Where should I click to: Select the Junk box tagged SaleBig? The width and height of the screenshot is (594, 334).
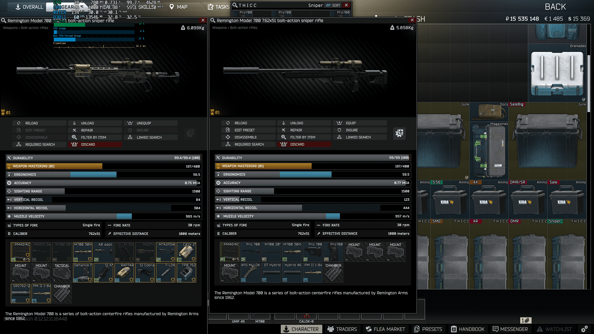tap(548, 141)
